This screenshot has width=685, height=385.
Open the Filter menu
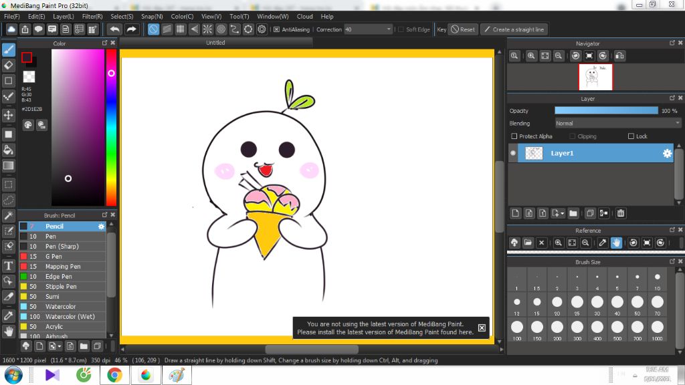pyautogui.click(x=92, y=16)
